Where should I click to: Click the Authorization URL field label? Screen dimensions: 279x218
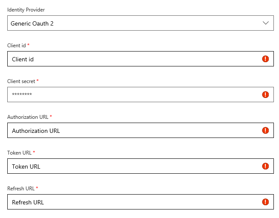tap(28, 117)
